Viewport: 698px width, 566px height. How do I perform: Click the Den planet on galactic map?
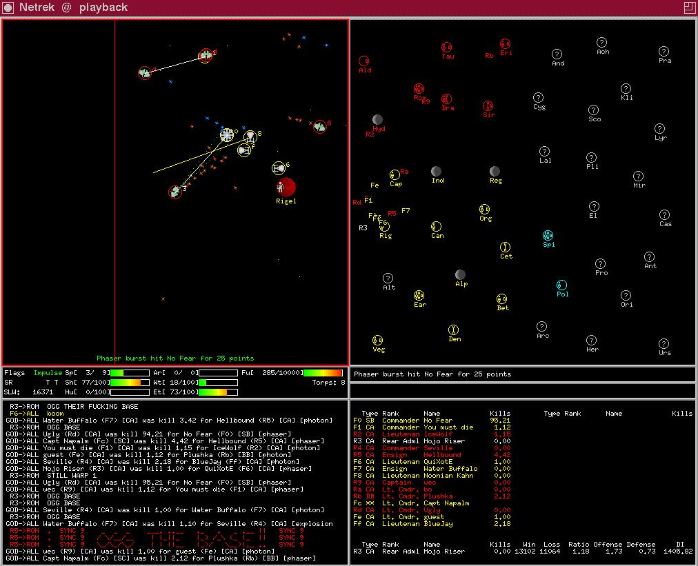(453, 330)
